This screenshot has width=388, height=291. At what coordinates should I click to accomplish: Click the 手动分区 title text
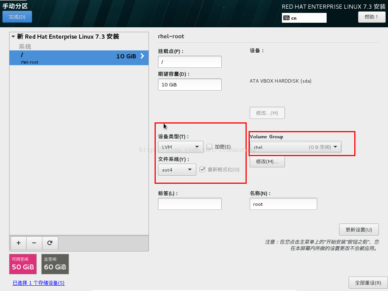point(15,6)
